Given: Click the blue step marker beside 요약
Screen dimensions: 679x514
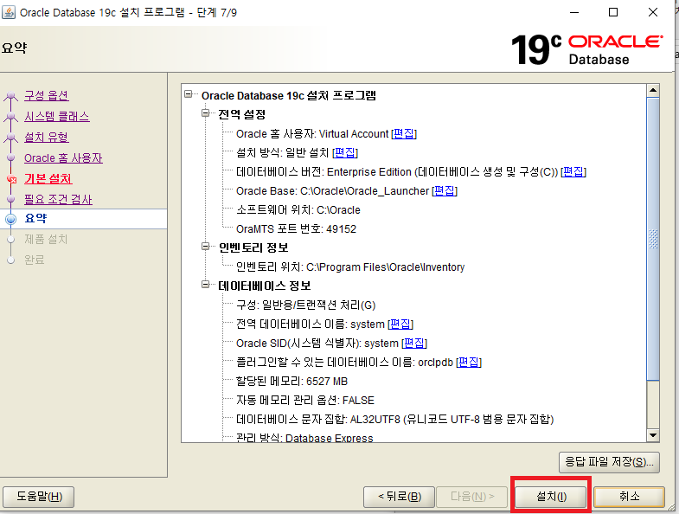Looking at the screenshot, I should [x=11, y=219].
